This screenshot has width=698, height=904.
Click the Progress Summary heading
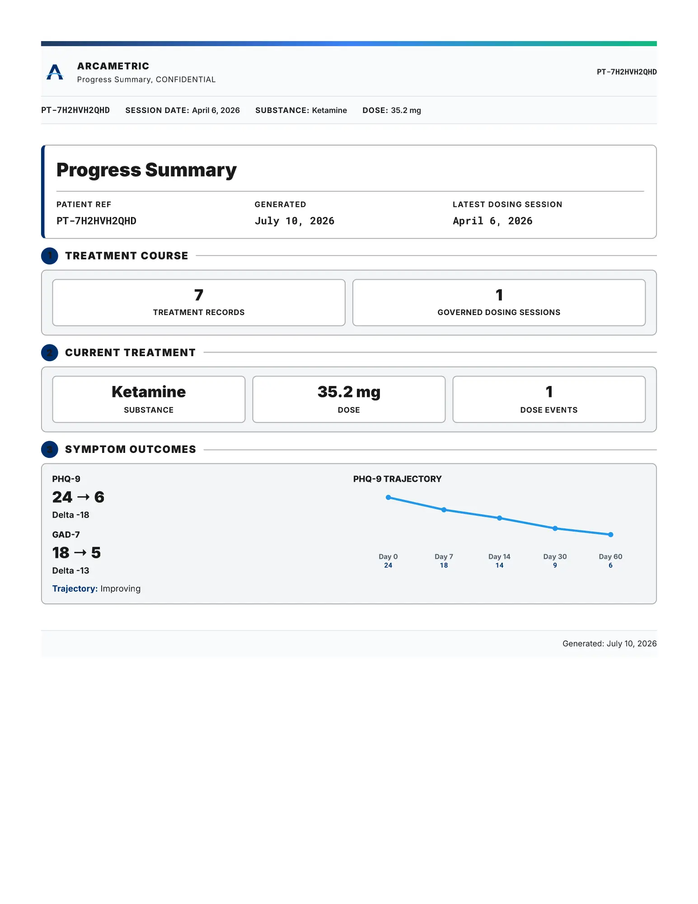coord(146,170)
